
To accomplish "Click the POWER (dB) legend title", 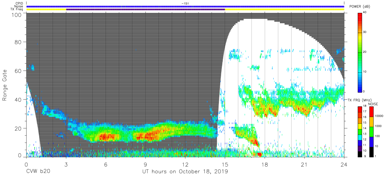I will tap(360, 7).
